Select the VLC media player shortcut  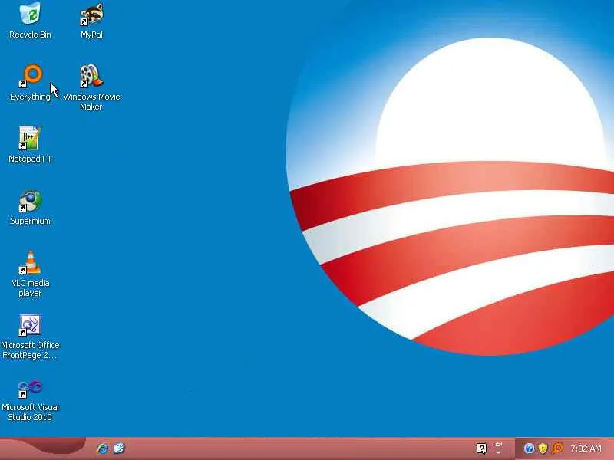pos(30,274)
